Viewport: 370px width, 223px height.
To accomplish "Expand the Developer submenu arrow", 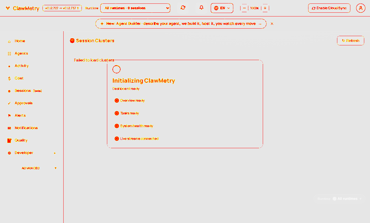I will [x=55, y=153].
